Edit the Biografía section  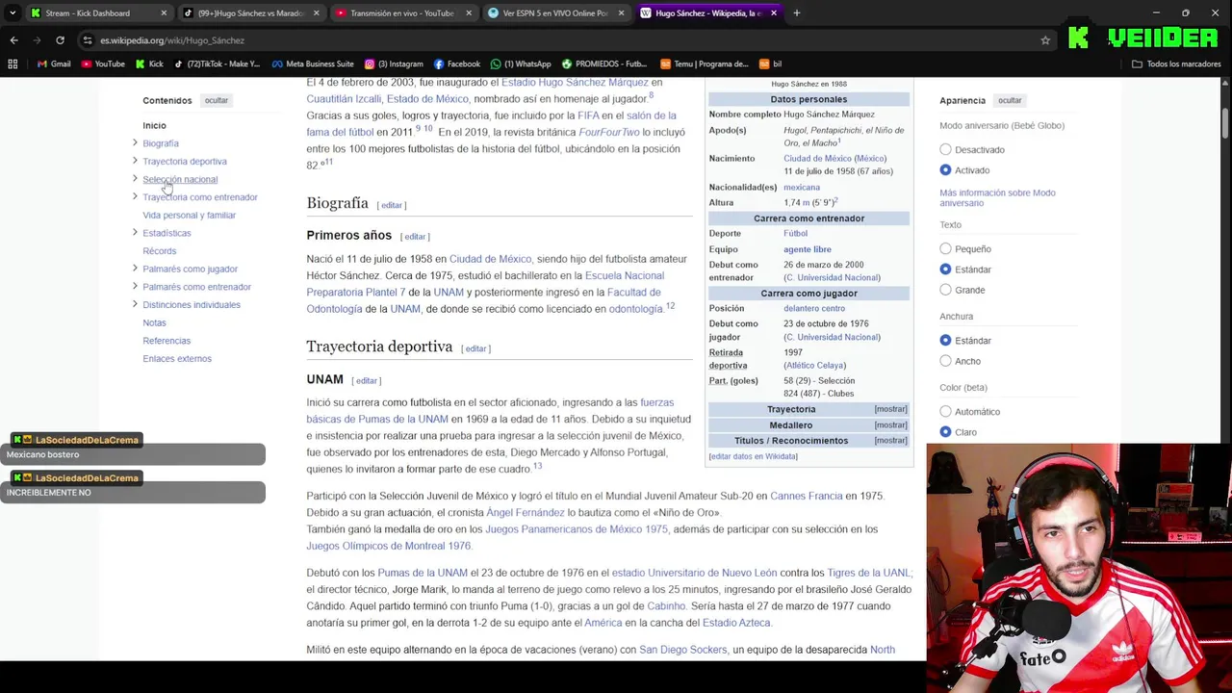pyautogui.click(x=392, y=205)
